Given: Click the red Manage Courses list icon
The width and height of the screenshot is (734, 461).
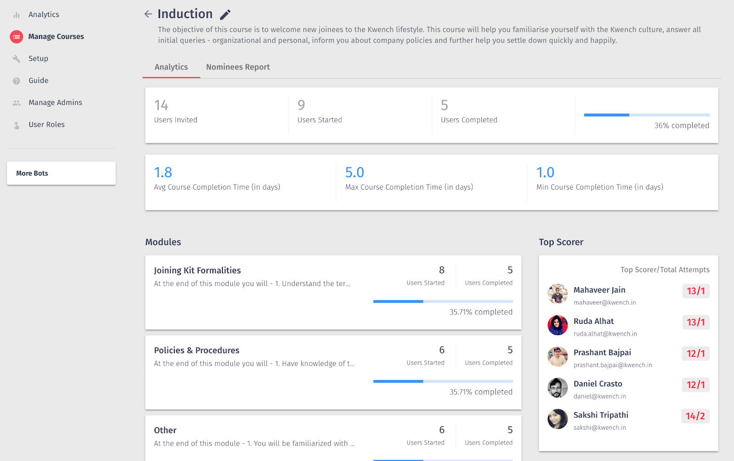Looking at the screenshot, I should tap(17, 37).
